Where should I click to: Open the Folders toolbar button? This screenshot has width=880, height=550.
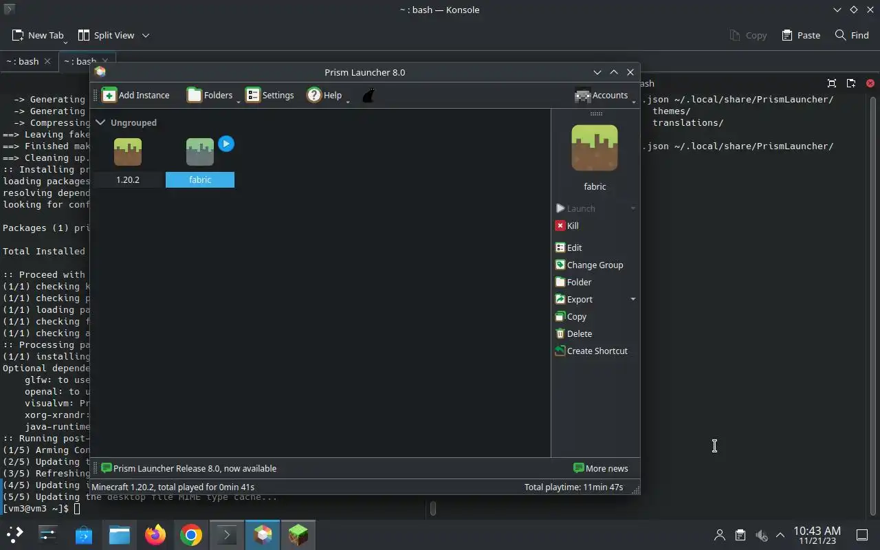(x=210, y=96)
